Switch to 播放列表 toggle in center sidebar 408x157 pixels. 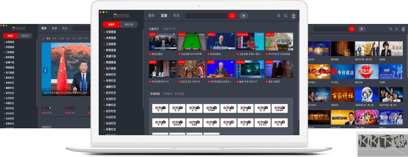pos(129,25)
